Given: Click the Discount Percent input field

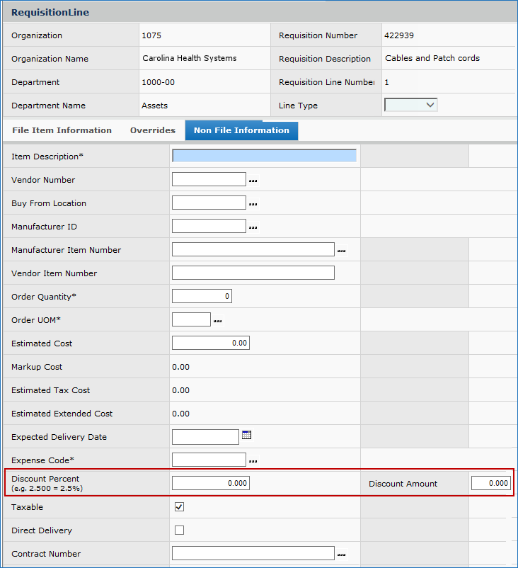Looking at the screenshot, I should click(x=211, y=483).
